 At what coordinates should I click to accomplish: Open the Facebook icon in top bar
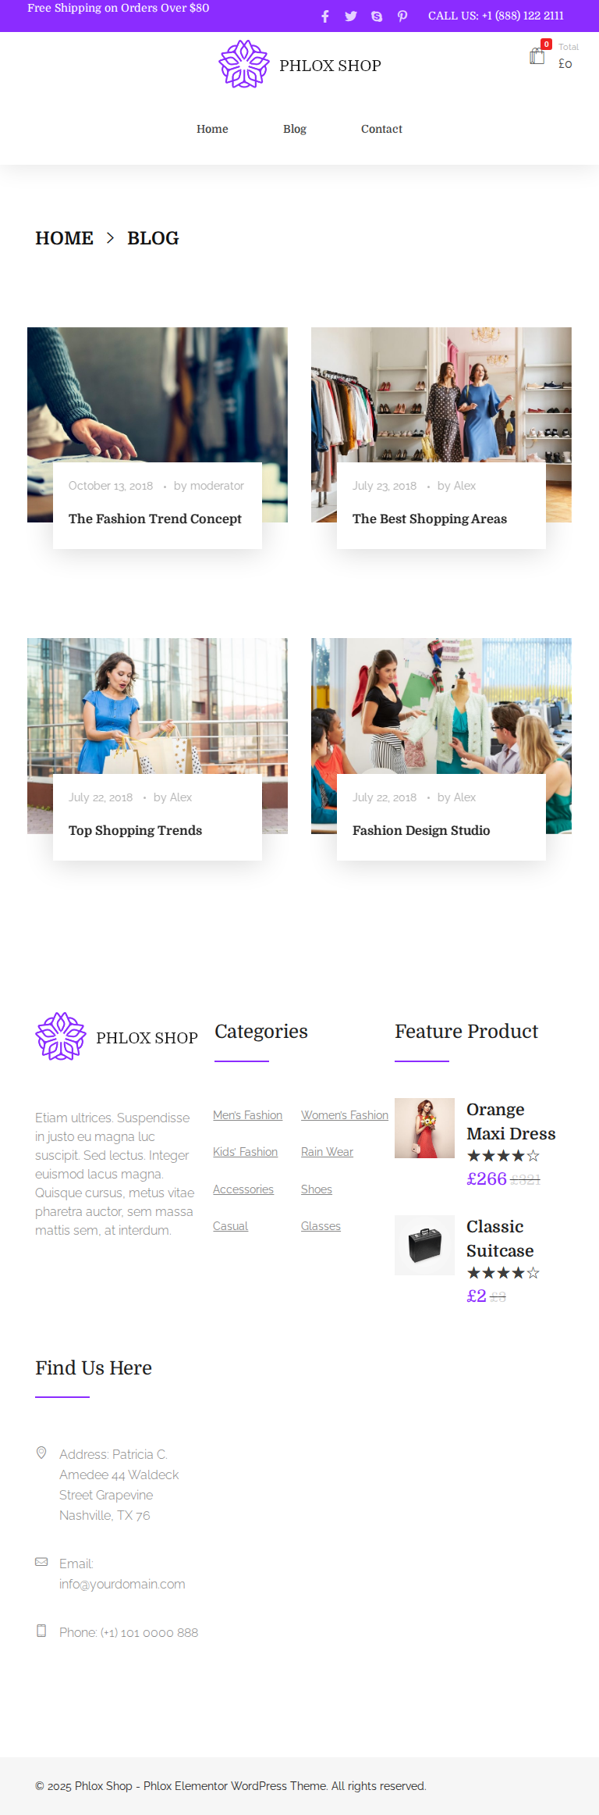(x=325, y=16)
